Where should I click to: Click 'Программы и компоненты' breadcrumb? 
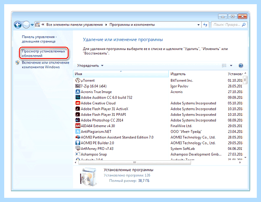tap(132, 25)
